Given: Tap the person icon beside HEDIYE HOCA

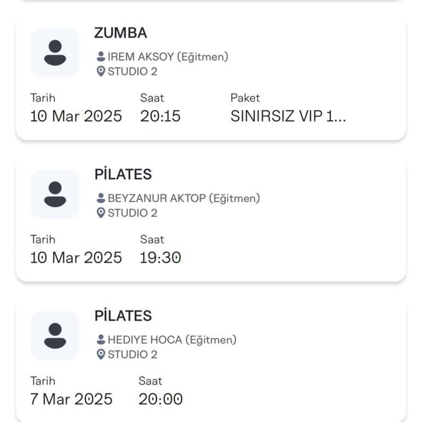Looking at the screenshot, I should point(101,340).
